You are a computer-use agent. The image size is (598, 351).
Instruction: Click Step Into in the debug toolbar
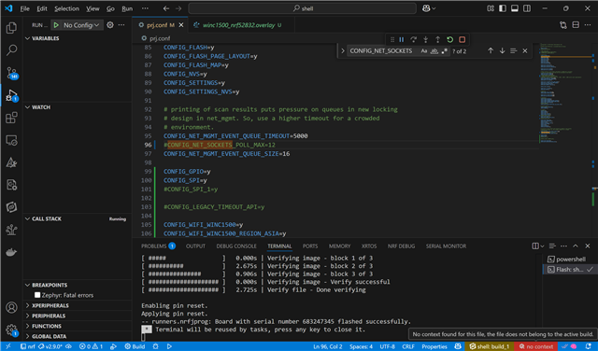tap(426, 39)
